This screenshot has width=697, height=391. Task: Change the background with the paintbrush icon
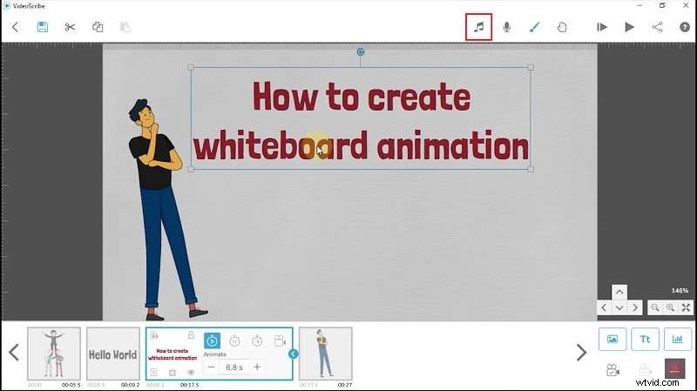pos(534,27)
